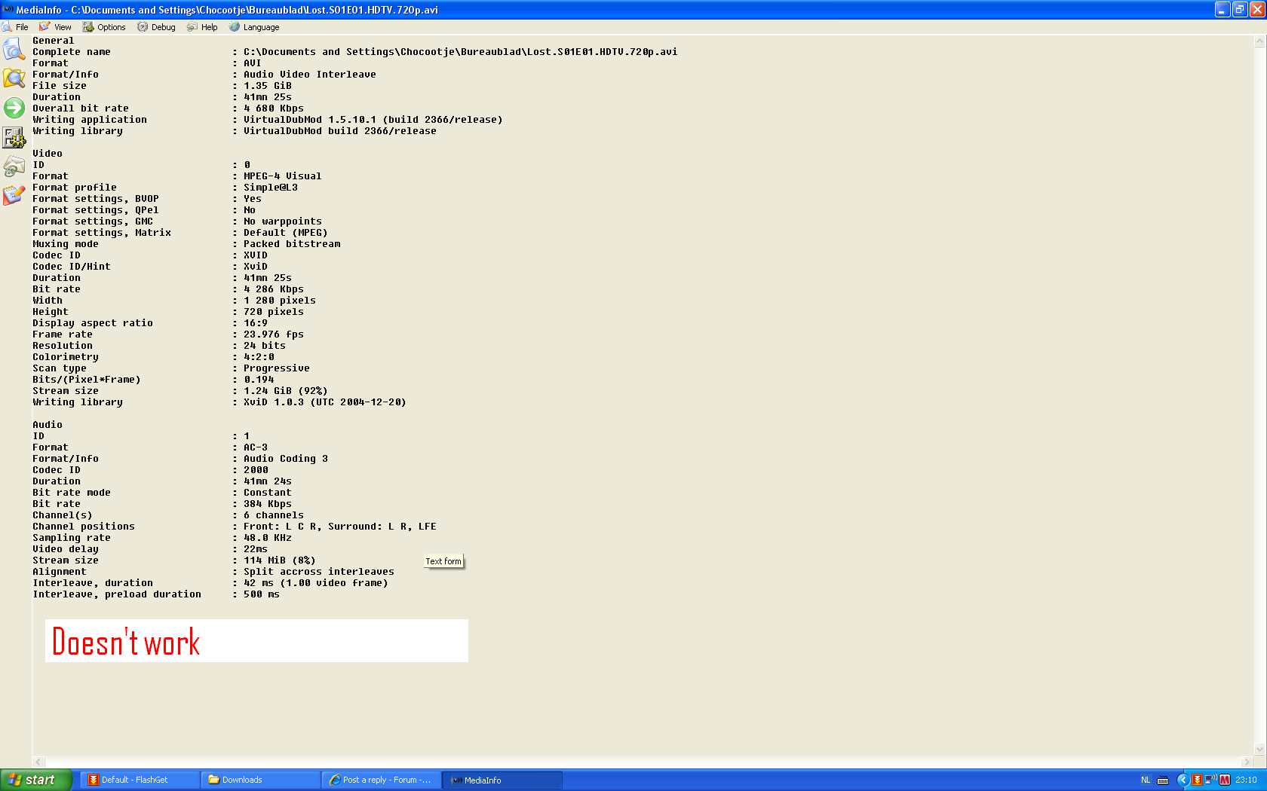Viewport: 1267px width, 791px height.
Task: Open the Help menu
Action: (202, 27)
